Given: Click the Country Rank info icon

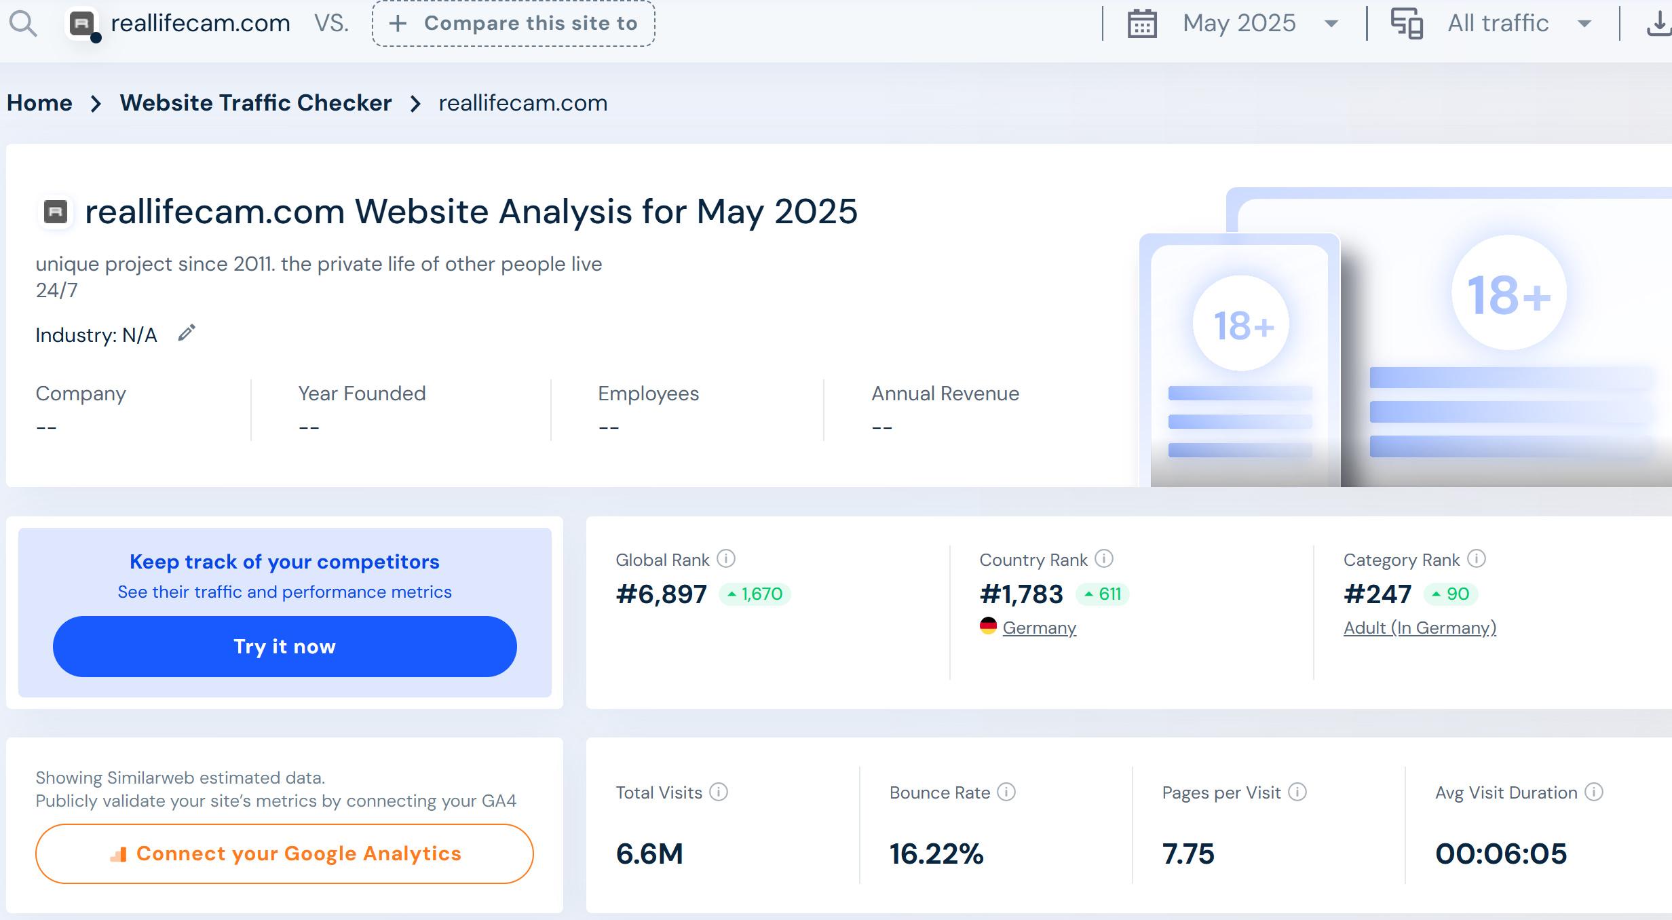Looking at the screenshot, I should [1104, 558].
